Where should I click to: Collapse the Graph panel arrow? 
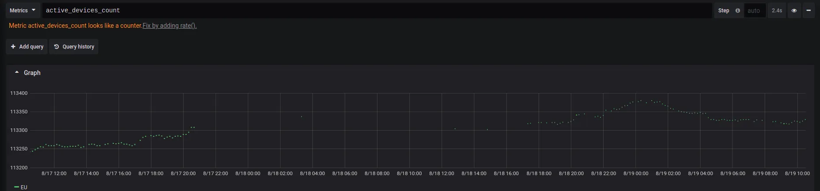pos(17,72)
